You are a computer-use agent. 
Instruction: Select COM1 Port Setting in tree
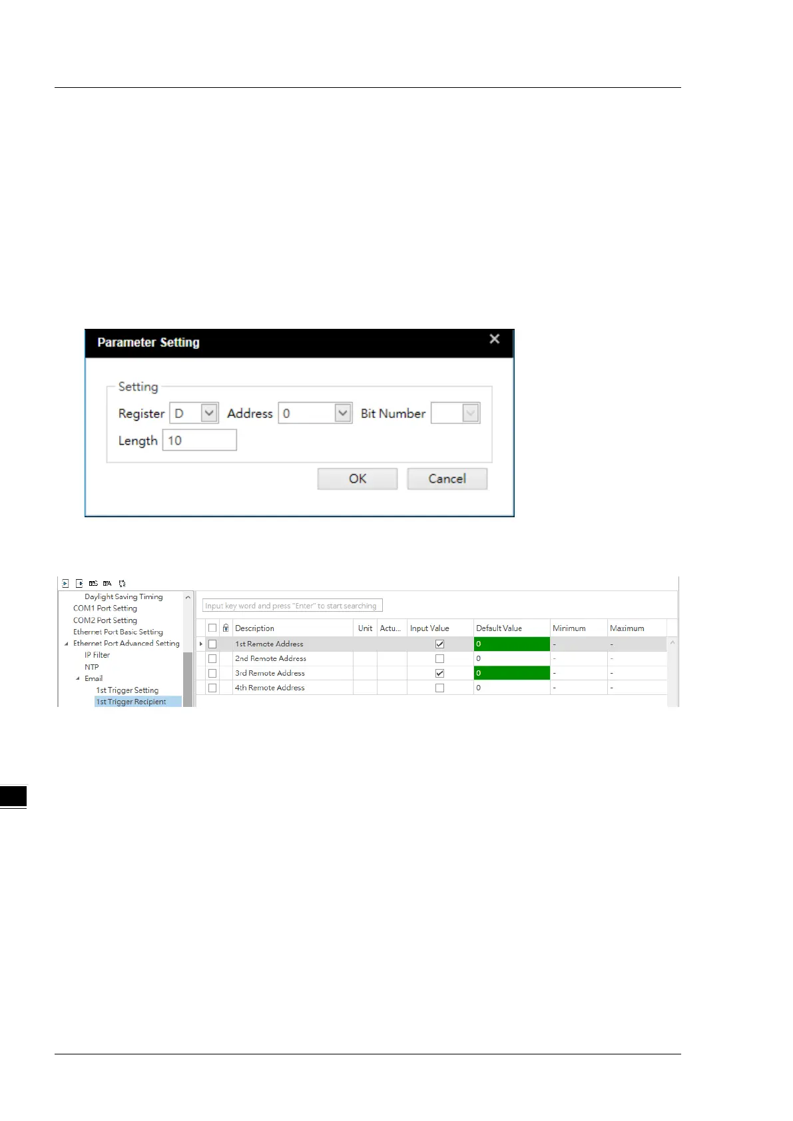105,608
